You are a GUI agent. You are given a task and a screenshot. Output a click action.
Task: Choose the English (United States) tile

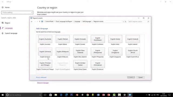pyautogui.click(x=80, y=64)
